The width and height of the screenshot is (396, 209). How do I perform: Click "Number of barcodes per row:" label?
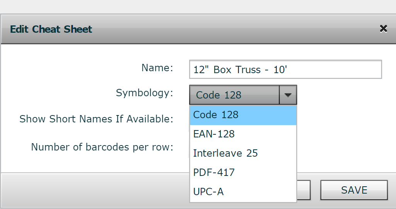(102, 147)
